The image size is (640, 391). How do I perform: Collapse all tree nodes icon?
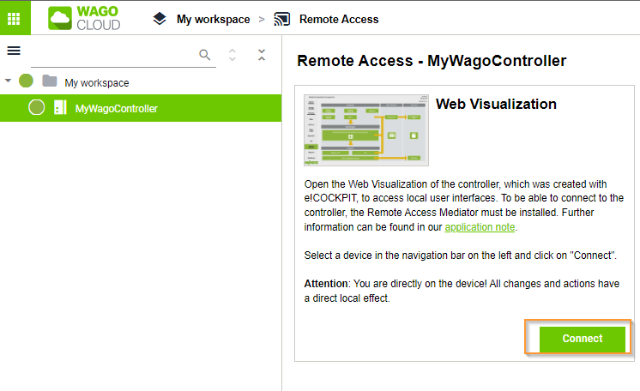pyautogui.click(x=262, y=55)
